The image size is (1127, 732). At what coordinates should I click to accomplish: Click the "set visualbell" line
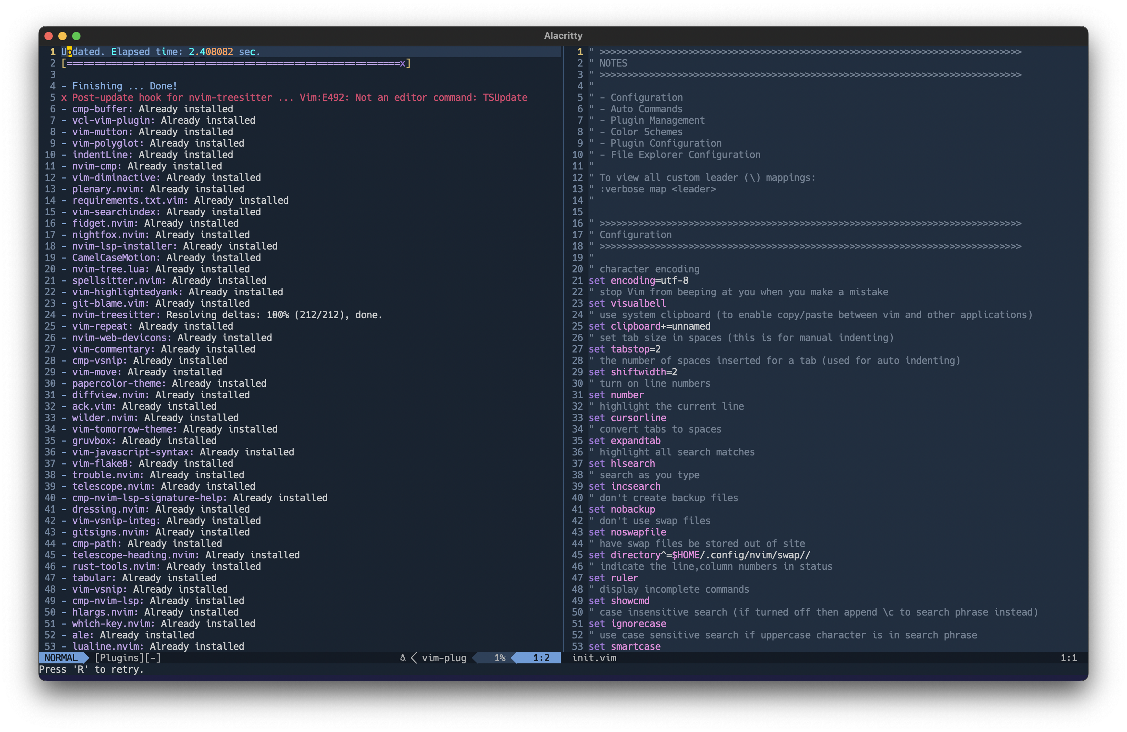coord(627,304)
